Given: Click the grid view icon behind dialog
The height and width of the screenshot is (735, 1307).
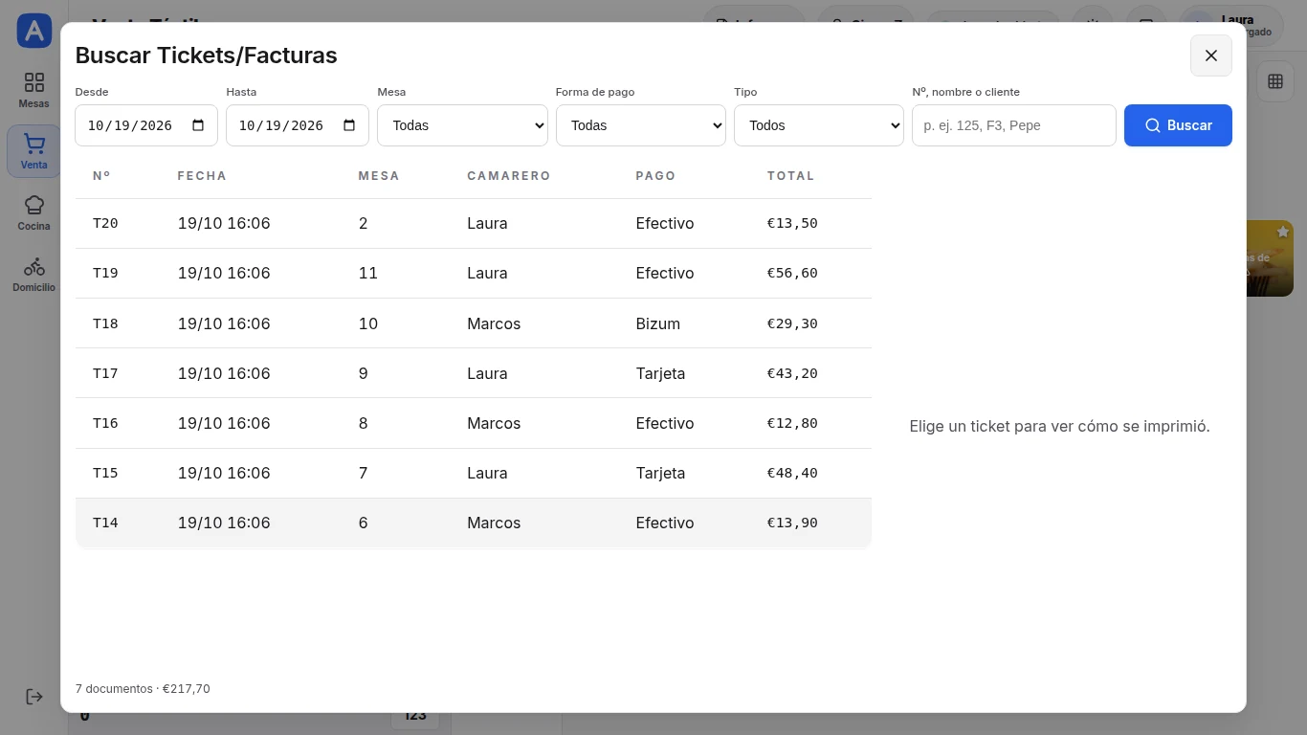Looking at the screenshot, I should [x=1275, y=81].
